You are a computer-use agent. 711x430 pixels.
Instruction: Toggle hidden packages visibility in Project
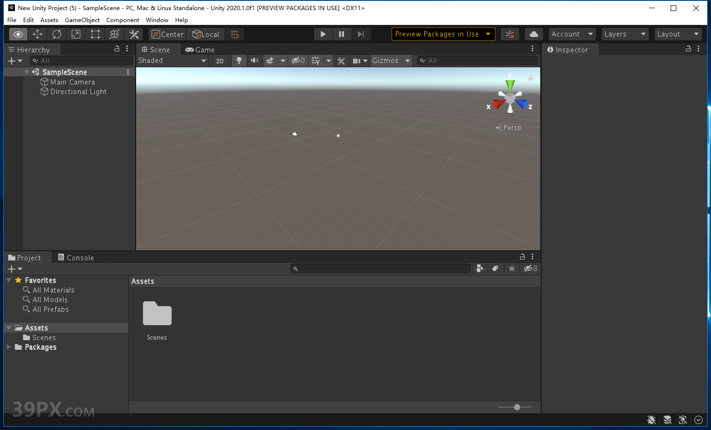[531, 269]
